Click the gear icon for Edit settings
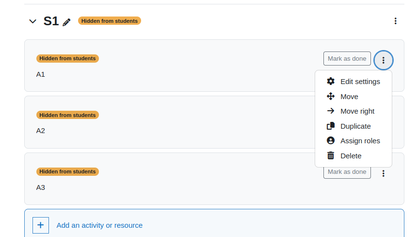 coord(331,81)
